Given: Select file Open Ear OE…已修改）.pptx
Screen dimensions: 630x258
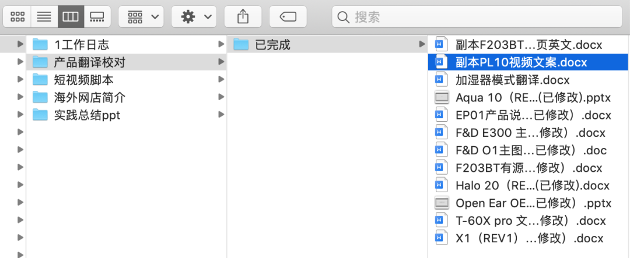Looking at the screenshot, I should (x=529, y=203).
